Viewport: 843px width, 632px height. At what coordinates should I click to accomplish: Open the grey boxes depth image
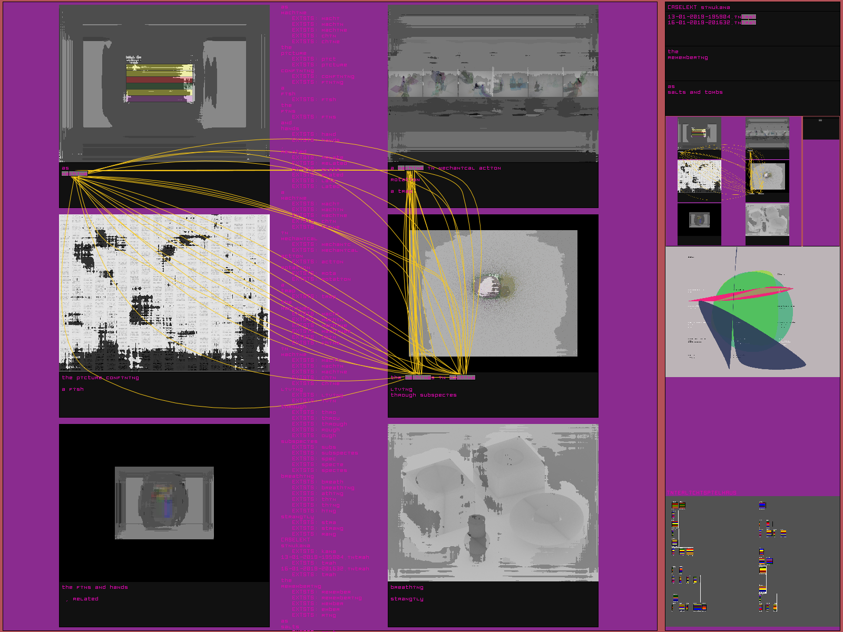[493, 502]
